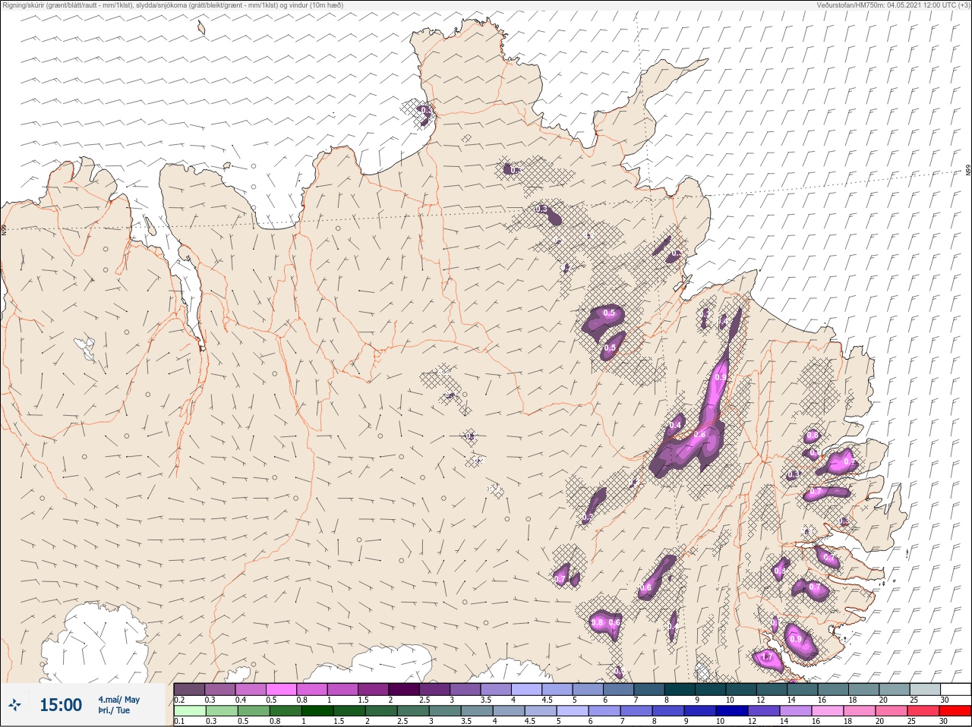Pick the dull mauve 0.2 swatch in the upper legend row
This screenshot has height=727, width=972.
[189, 689]
